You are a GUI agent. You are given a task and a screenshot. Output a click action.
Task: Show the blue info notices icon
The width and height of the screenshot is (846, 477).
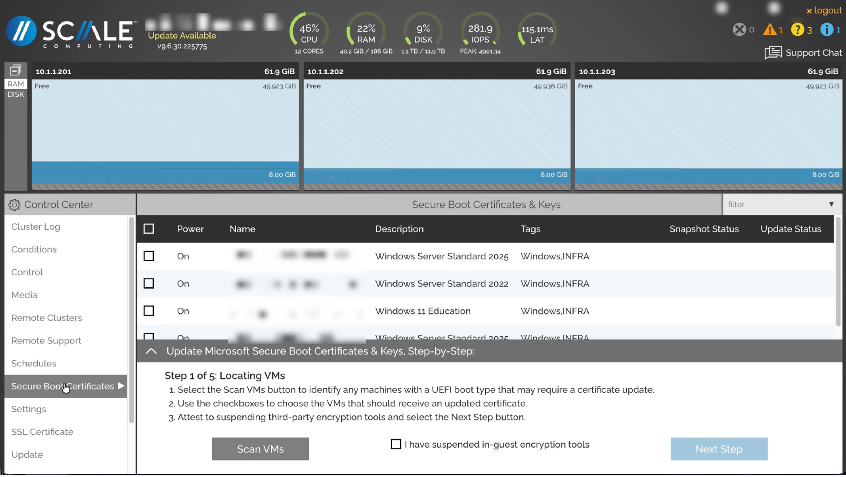(826, 29)
